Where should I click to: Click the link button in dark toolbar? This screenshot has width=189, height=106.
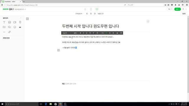[102, 33]
